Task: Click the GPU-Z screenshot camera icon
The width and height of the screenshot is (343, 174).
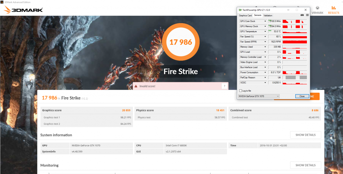Action: pyautogui.click(x=302, y=15)
